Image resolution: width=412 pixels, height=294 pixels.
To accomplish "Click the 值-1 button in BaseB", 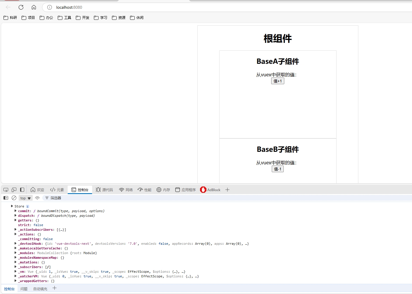I will tap(278, 169).
